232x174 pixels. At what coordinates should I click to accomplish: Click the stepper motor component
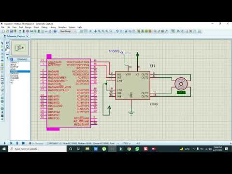pyautogui.click(x=181, y=84)
